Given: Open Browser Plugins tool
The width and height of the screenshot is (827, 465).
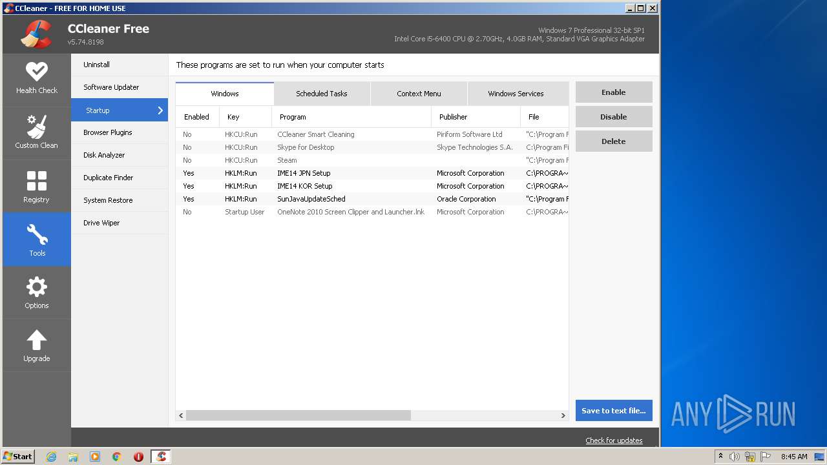Looking at the screenshot, I should [120, 132].
